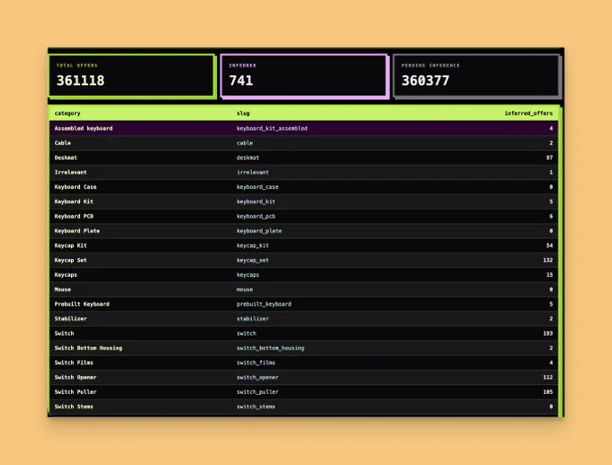Click the keyboard_pcb slug cell
The width and height of the screenshot is (612, 465).
coord(256,216)
